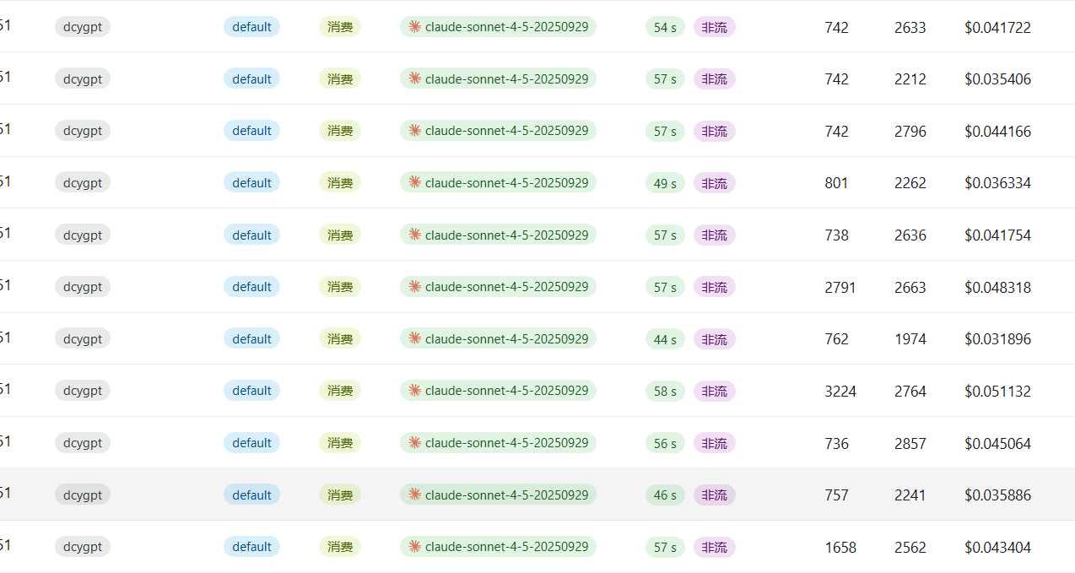Click the 3224 prompt token value
Viewport: 1075px width, 573px height.
(x=840, y=392)
